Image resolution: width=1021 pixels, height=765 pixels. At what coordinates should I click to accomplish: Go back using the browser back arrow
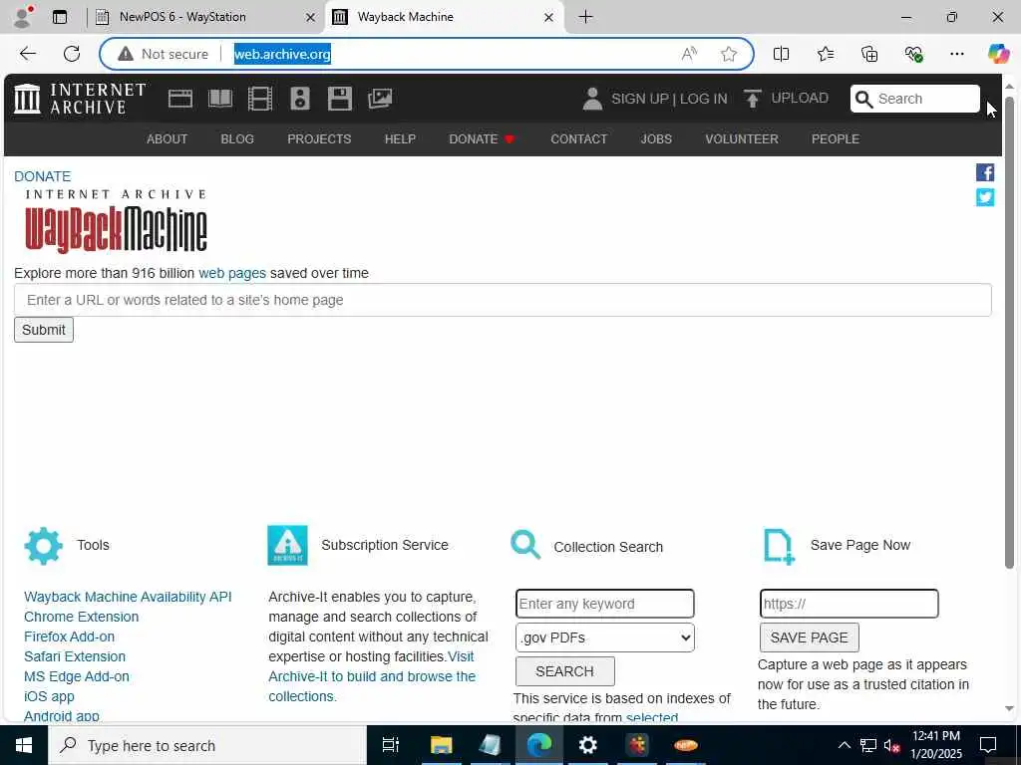(28, 54)
